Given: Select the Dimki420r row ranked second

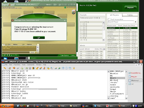Looking at the screenshot, I should click(x=122, y=30).
